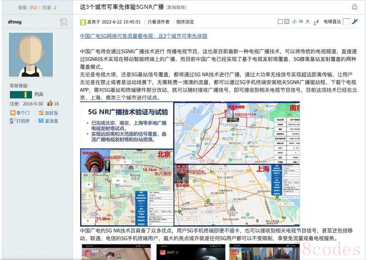Click the 1# floor number link
The height and width of the screenshot is (260, 366).
[x=316, y=22]
